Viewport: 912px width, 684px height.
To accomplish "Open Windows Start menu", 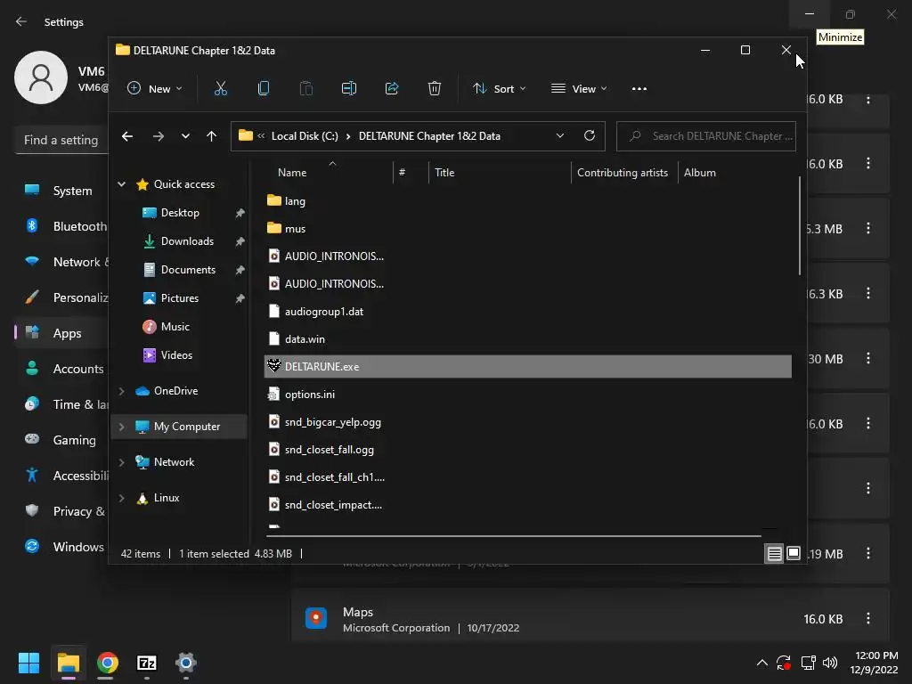I will (x=28, y=663).
